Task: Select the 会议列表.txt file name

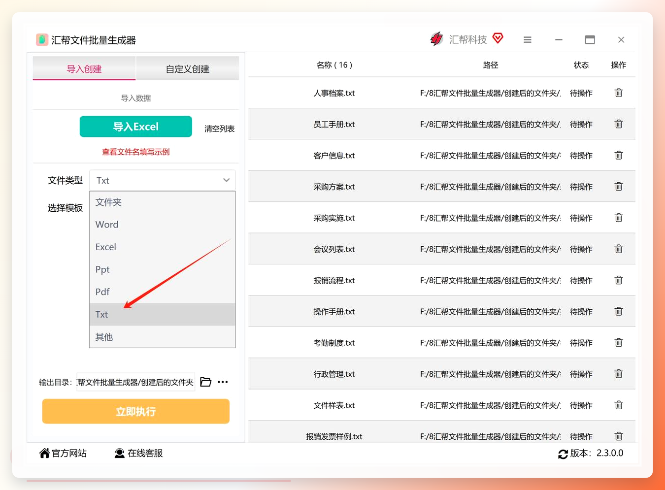Action: [334, 249]
